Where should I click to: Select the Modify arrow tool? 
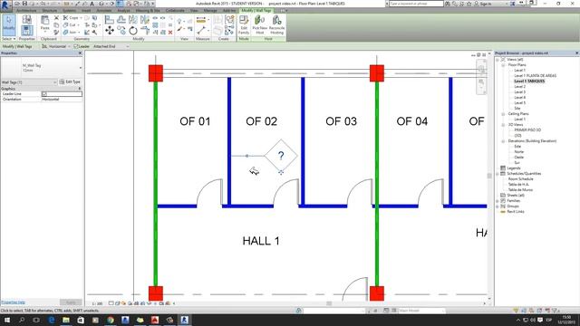(9, 24)
